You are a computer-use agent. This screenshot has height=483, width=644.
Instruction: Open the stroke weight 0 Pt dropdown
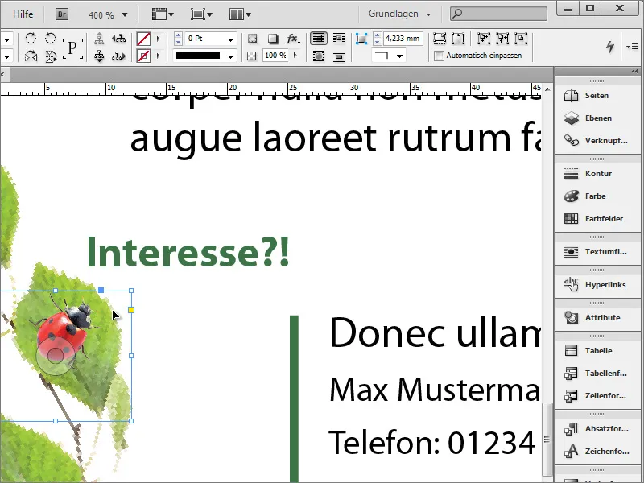(x=231, y=39)
